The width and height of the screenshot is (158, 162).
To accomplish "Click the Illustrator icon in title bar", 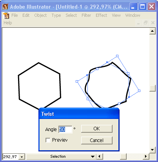I will [x=5, y=7].
